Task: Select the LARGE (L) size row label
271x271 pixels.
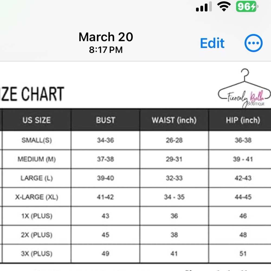Action: click(x=37, y=178)
